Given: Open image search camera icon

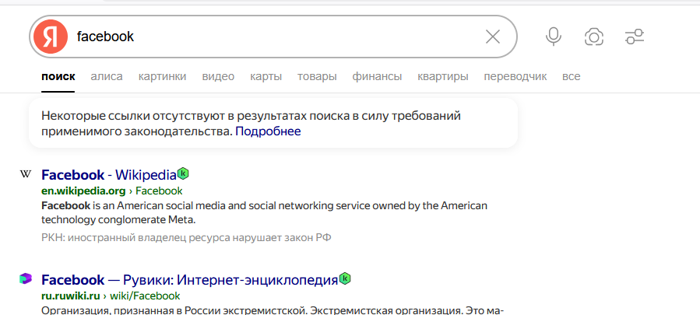Looking at the screenshot, I should 594,37.
